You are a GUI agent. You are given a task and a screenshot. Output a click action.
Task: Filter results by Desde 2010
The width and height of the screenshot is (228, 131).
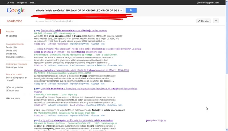[x=11, y=54]
